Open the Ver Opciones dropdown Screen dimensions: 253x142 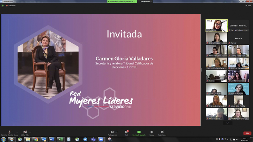click(146, 2)
